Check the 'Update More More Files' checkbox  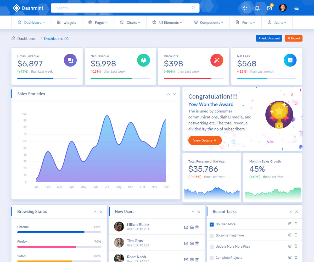(212, 247)
